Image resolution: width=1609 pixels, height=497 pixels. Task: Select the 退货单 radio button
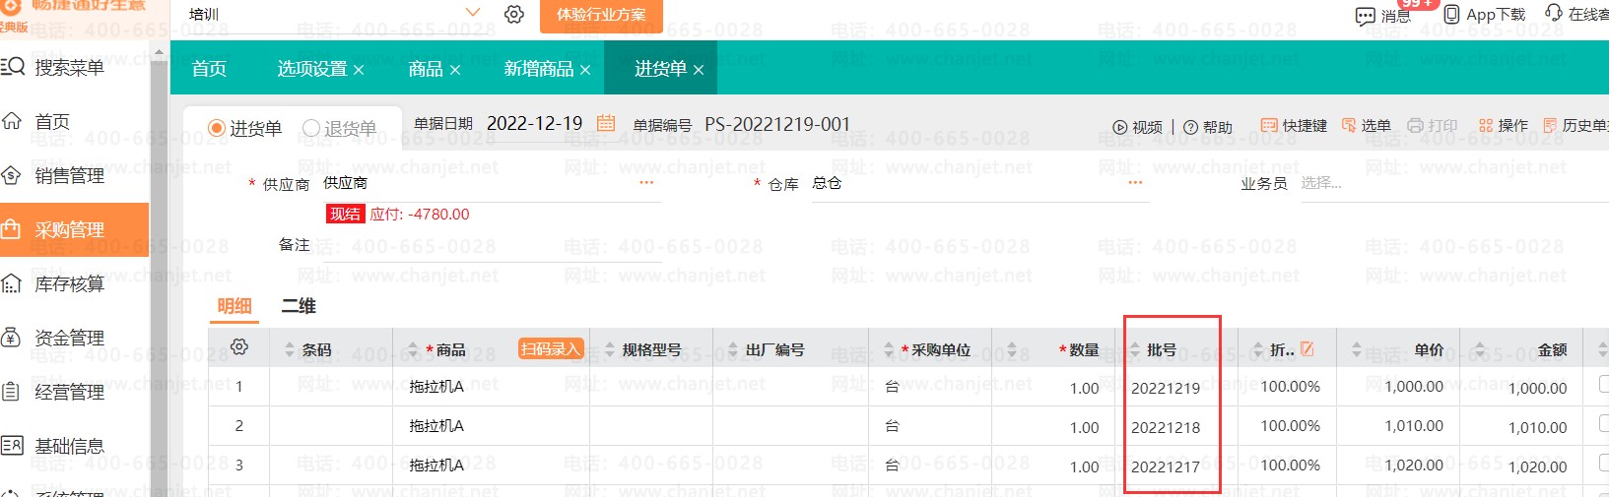click(311, 128)
